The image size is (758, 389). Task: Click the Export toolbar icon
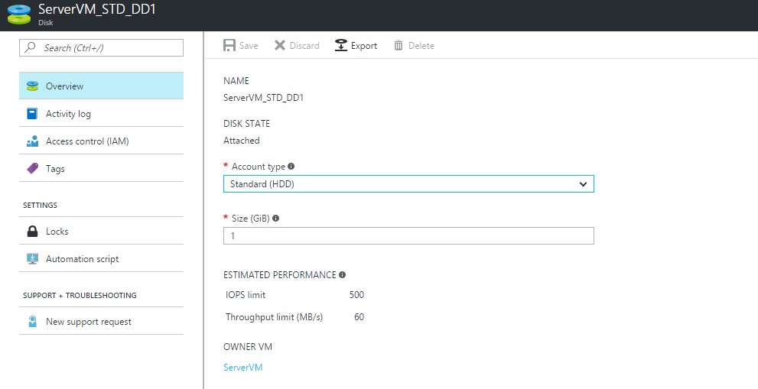[341, 46]
